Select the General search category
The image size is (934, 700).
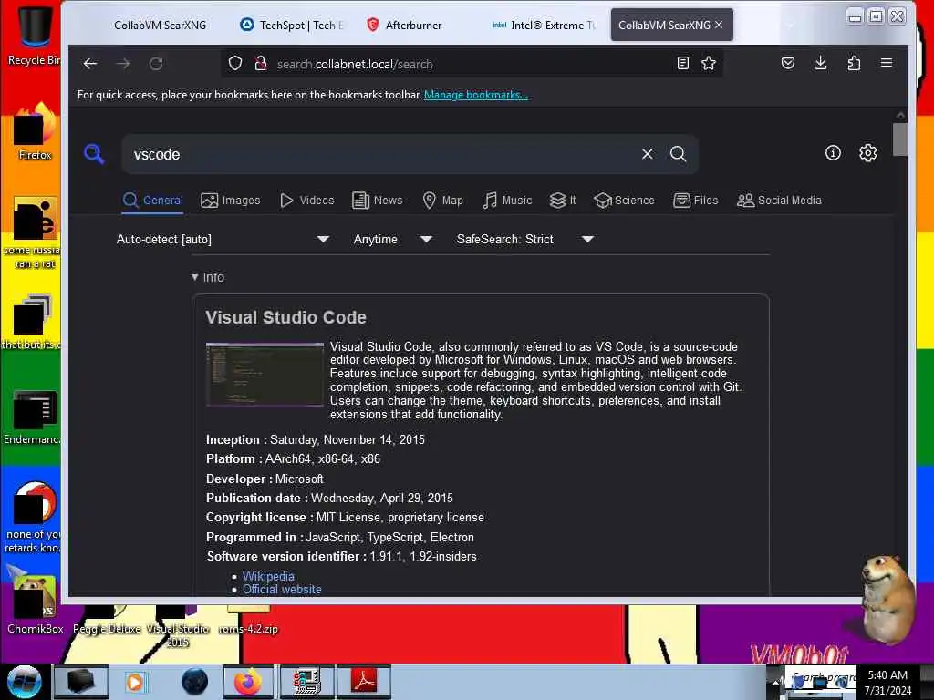coord(153,200)
